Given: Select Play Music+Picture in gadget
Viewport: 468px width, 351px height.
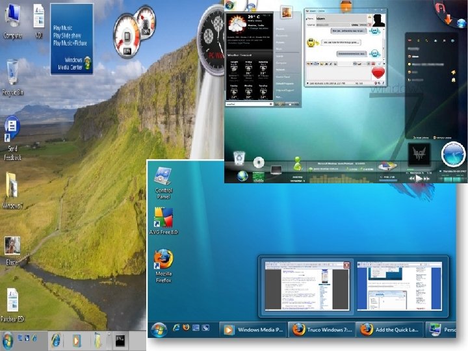Looking at the screenshot, I should [x=70, y=44].
